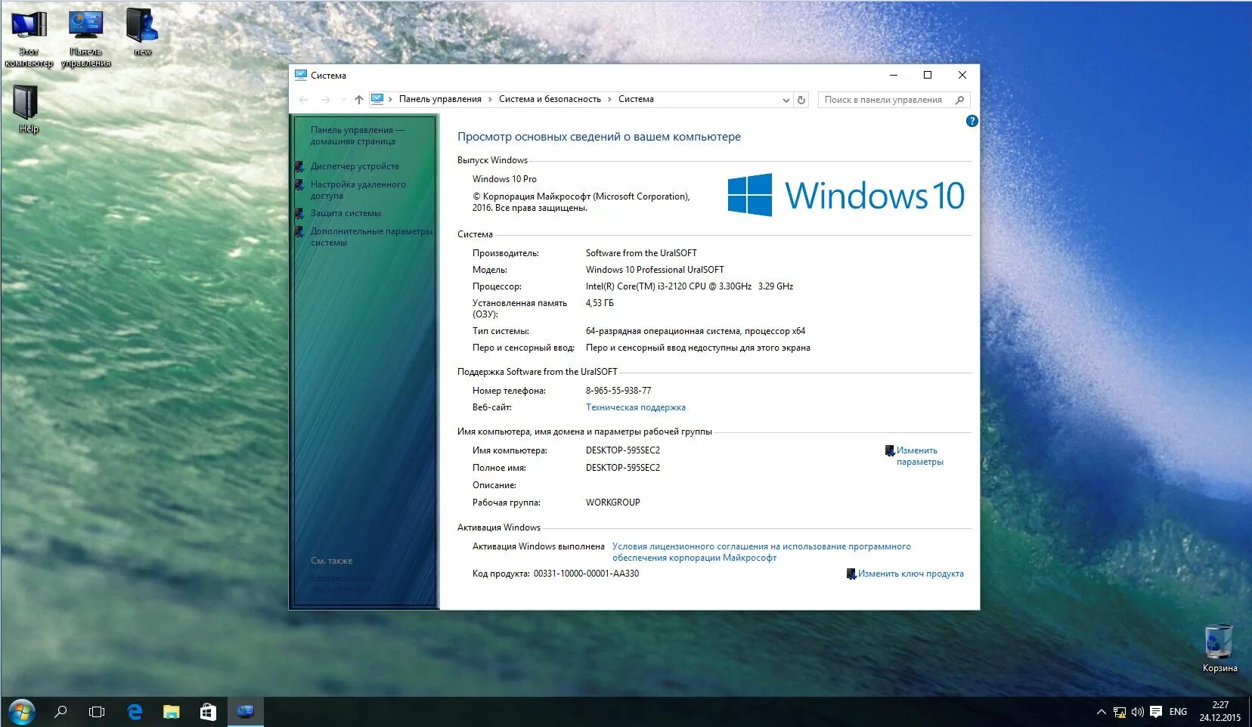Select the Корзина recycle bin icon
The height and width of the screenshot is (727, 1252).
point(1219,648)
